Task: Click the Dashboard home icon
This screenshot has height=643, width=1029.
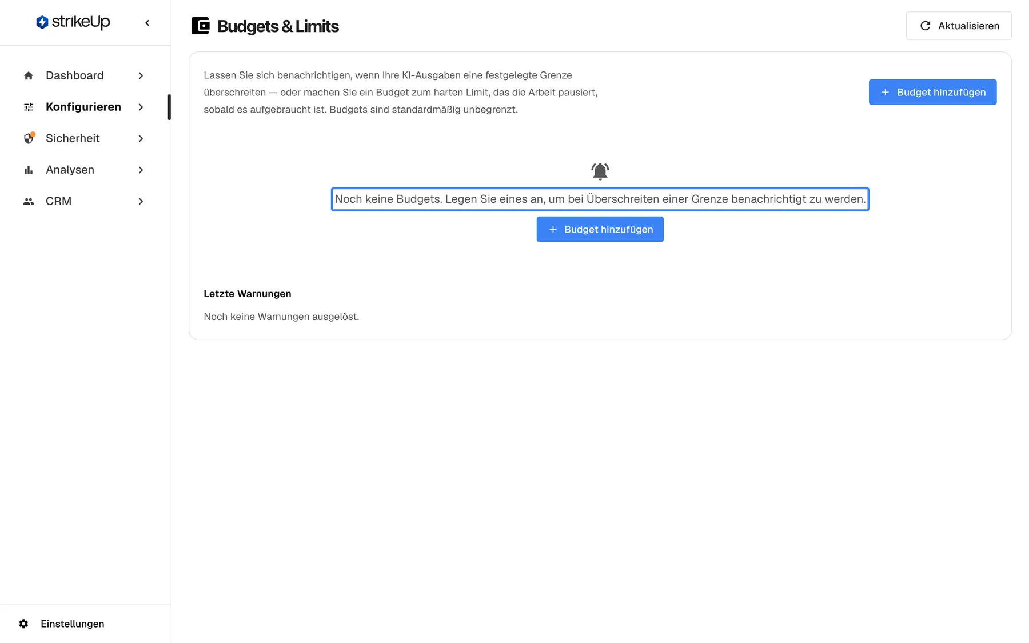Action: tap(29, 75)
